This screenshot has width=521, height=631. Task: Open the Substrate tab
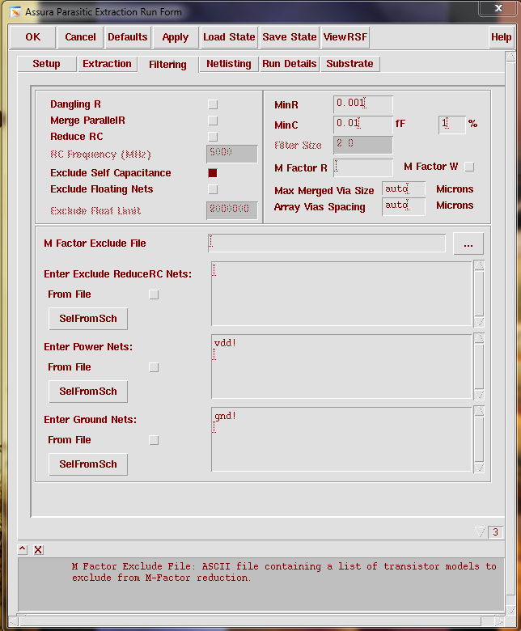click(x=349, y=64)
